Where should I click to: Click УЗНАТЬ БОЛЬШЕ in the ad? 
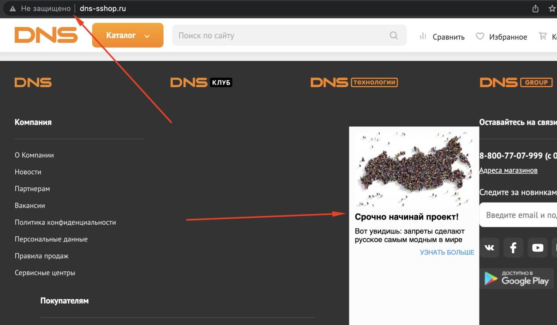(446, 252)
